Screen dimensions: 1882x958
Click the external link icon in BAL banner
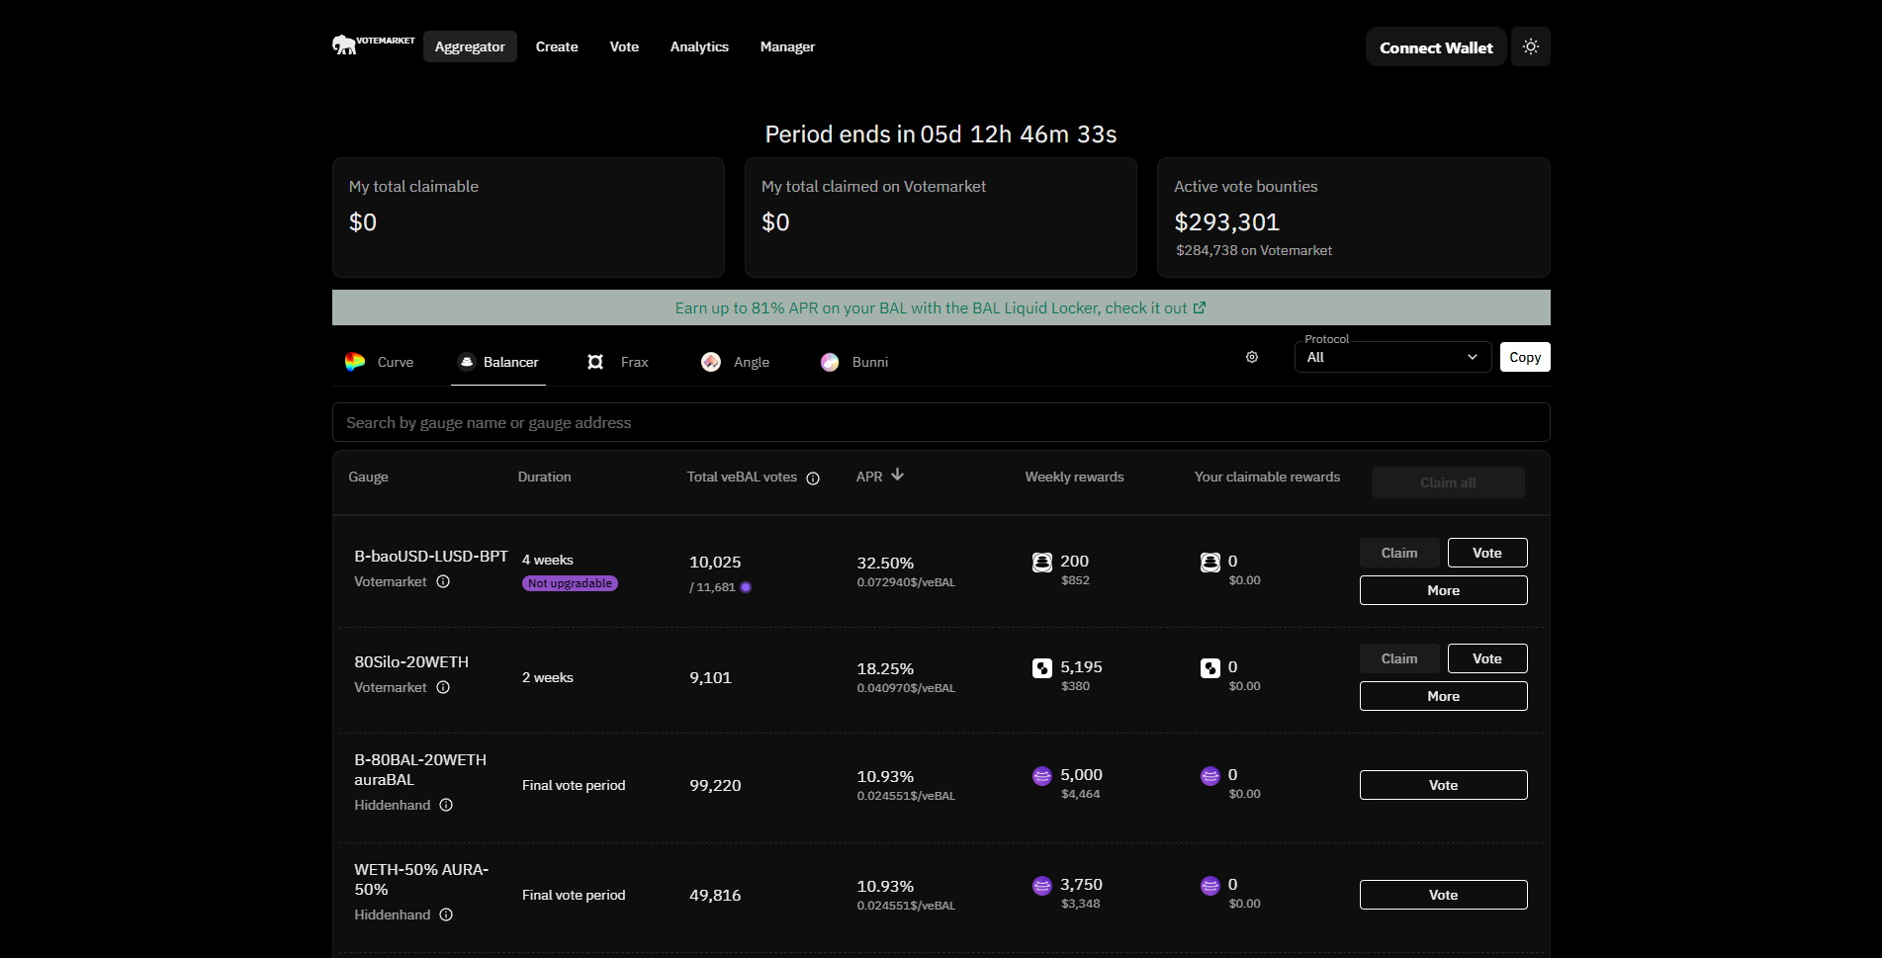[1200, 307]
